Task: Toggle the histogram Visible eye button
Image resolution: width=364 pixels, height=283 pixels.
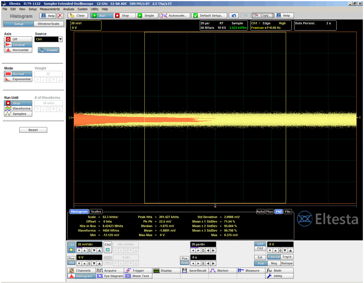Action: (x=48, y=50)
